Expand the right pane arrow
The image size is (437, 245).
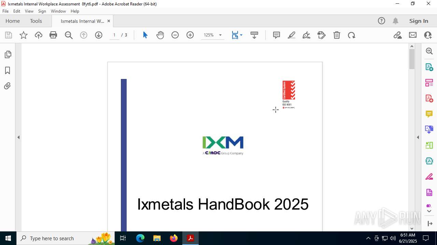coord(418,137)
